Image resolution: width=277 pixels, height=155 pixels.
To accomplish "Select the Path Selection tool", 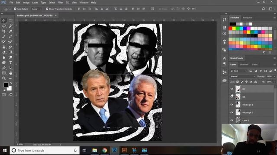I will point(10,68).
